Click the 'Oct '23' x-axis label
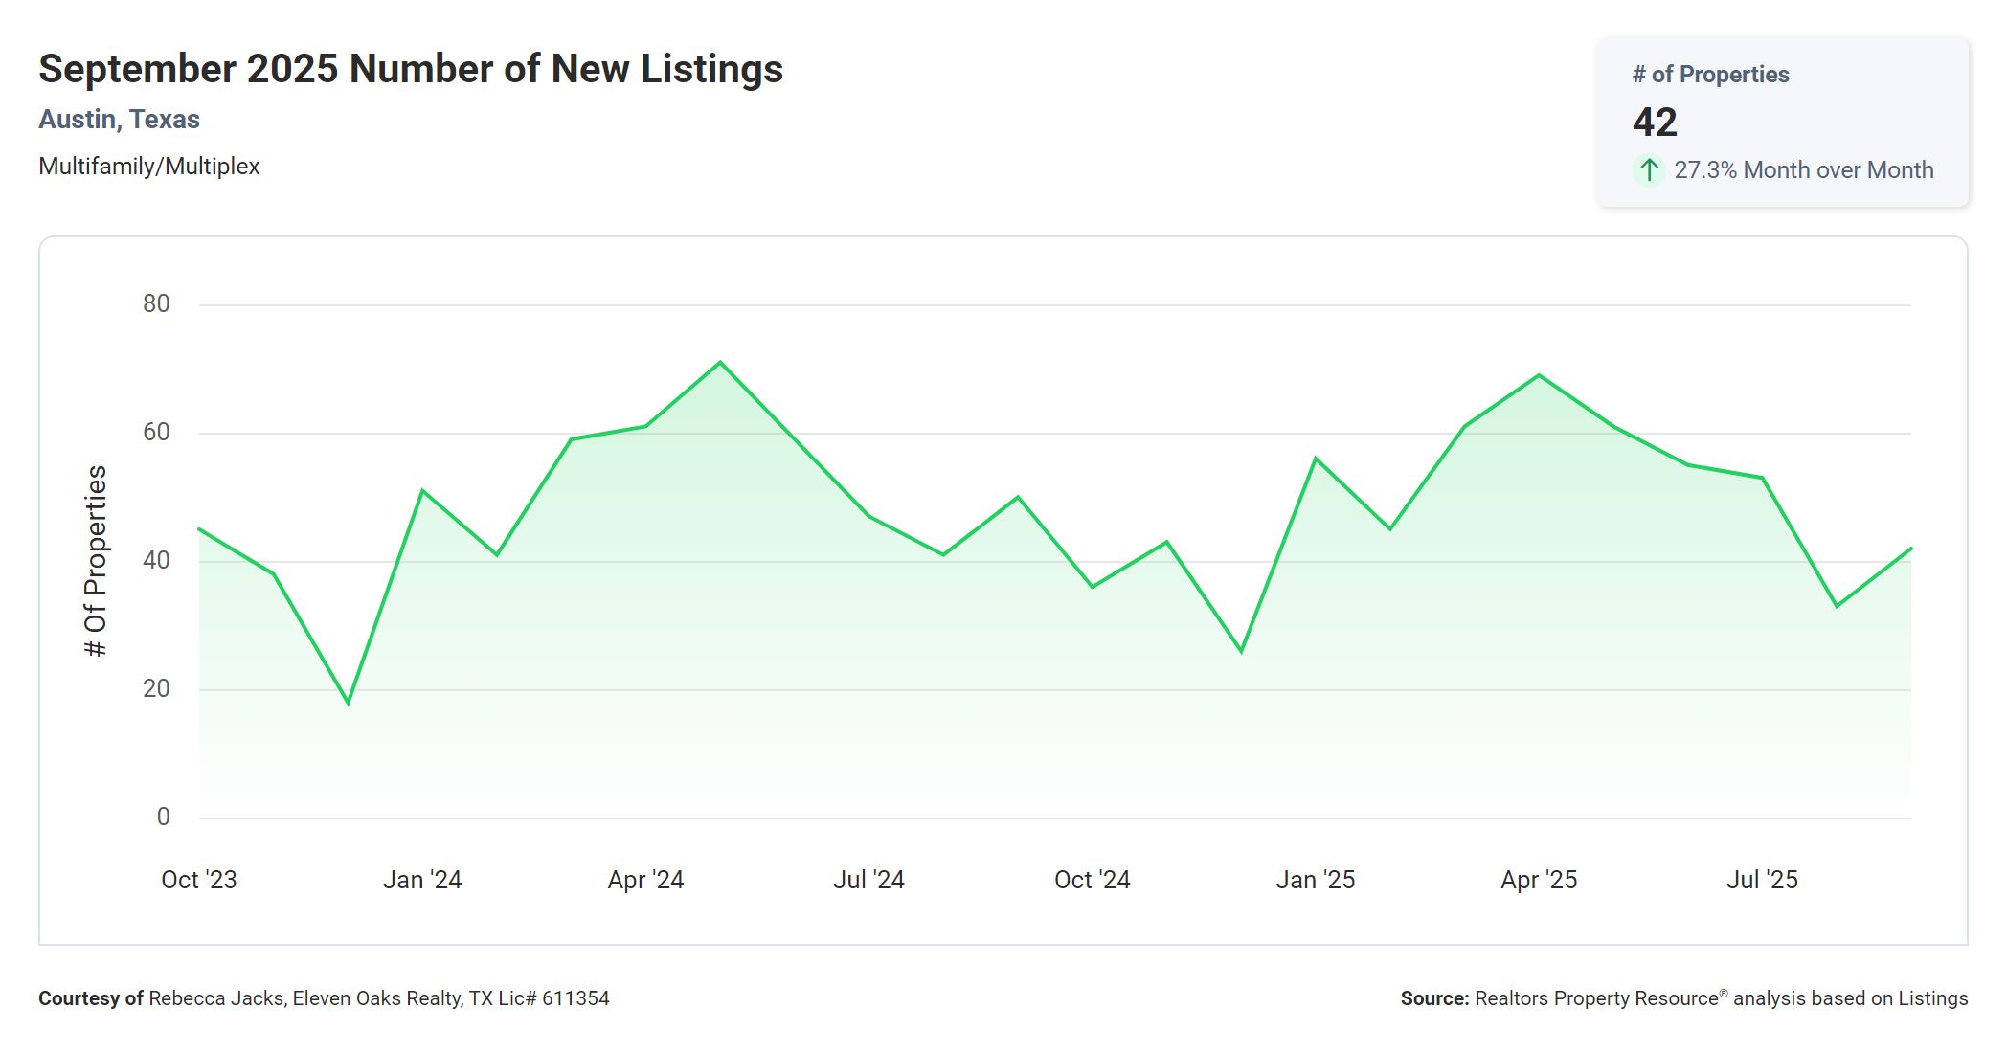The height and width of the screenshot is (1053, 2007). tap(198, 880)
